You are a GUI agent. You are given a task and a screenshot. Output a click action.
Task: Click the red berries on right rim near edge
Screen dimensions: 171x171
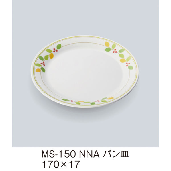click(x=128, y=64)
